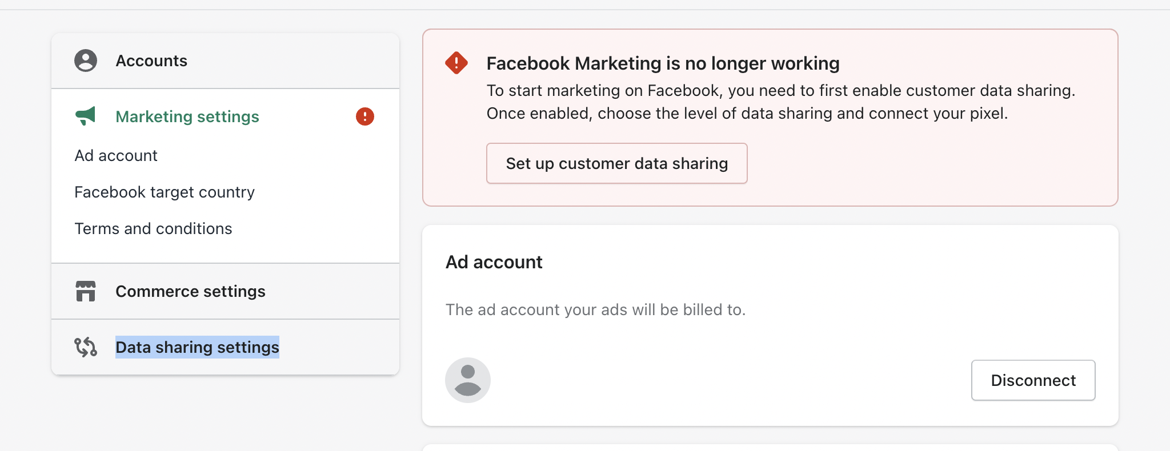Screen dimensions: 1170x451
Task: Click the Data sharing settings sync icon
Action: [x=86, y=347]
